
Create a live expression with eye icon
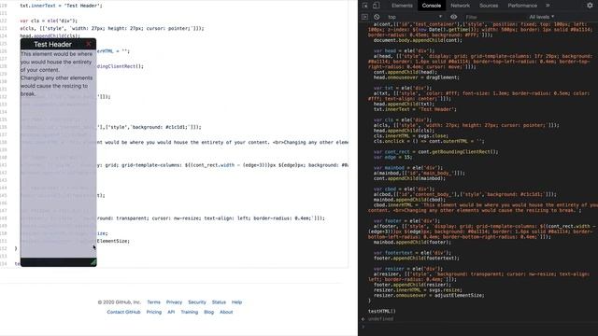click(x=453, y=17)
